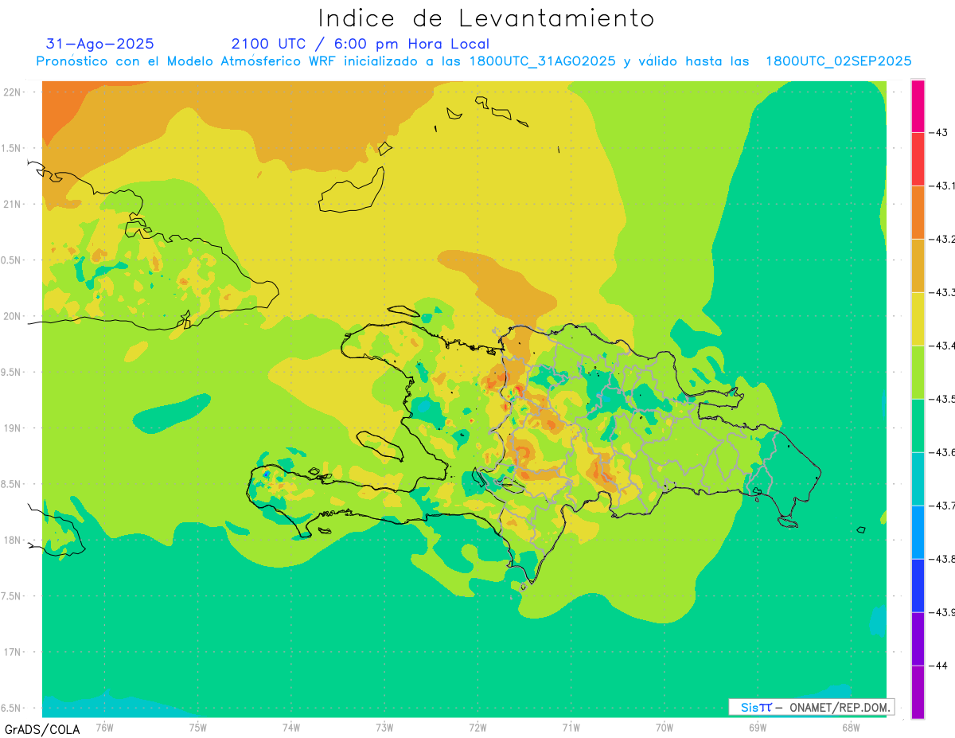This screenshot has width=955, height=738.
Task: Click the '73W' longitude label
Action: click(384, 728)
